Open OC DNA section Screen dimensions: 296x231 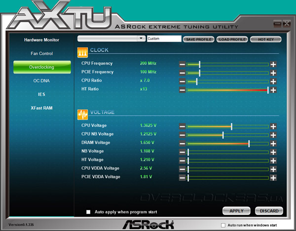pos(41,81)
